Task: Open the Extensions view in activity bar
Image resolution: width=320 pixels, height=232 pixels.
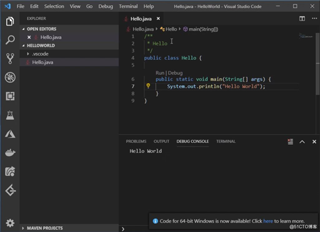Action: [10, 96]
